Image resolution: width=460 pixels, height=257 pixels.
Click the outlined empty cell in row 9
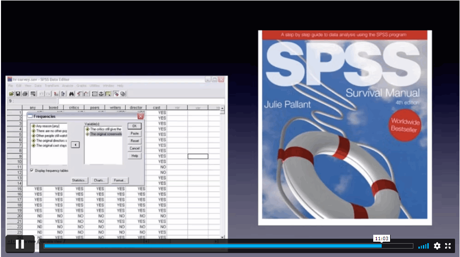click(198, 156)
